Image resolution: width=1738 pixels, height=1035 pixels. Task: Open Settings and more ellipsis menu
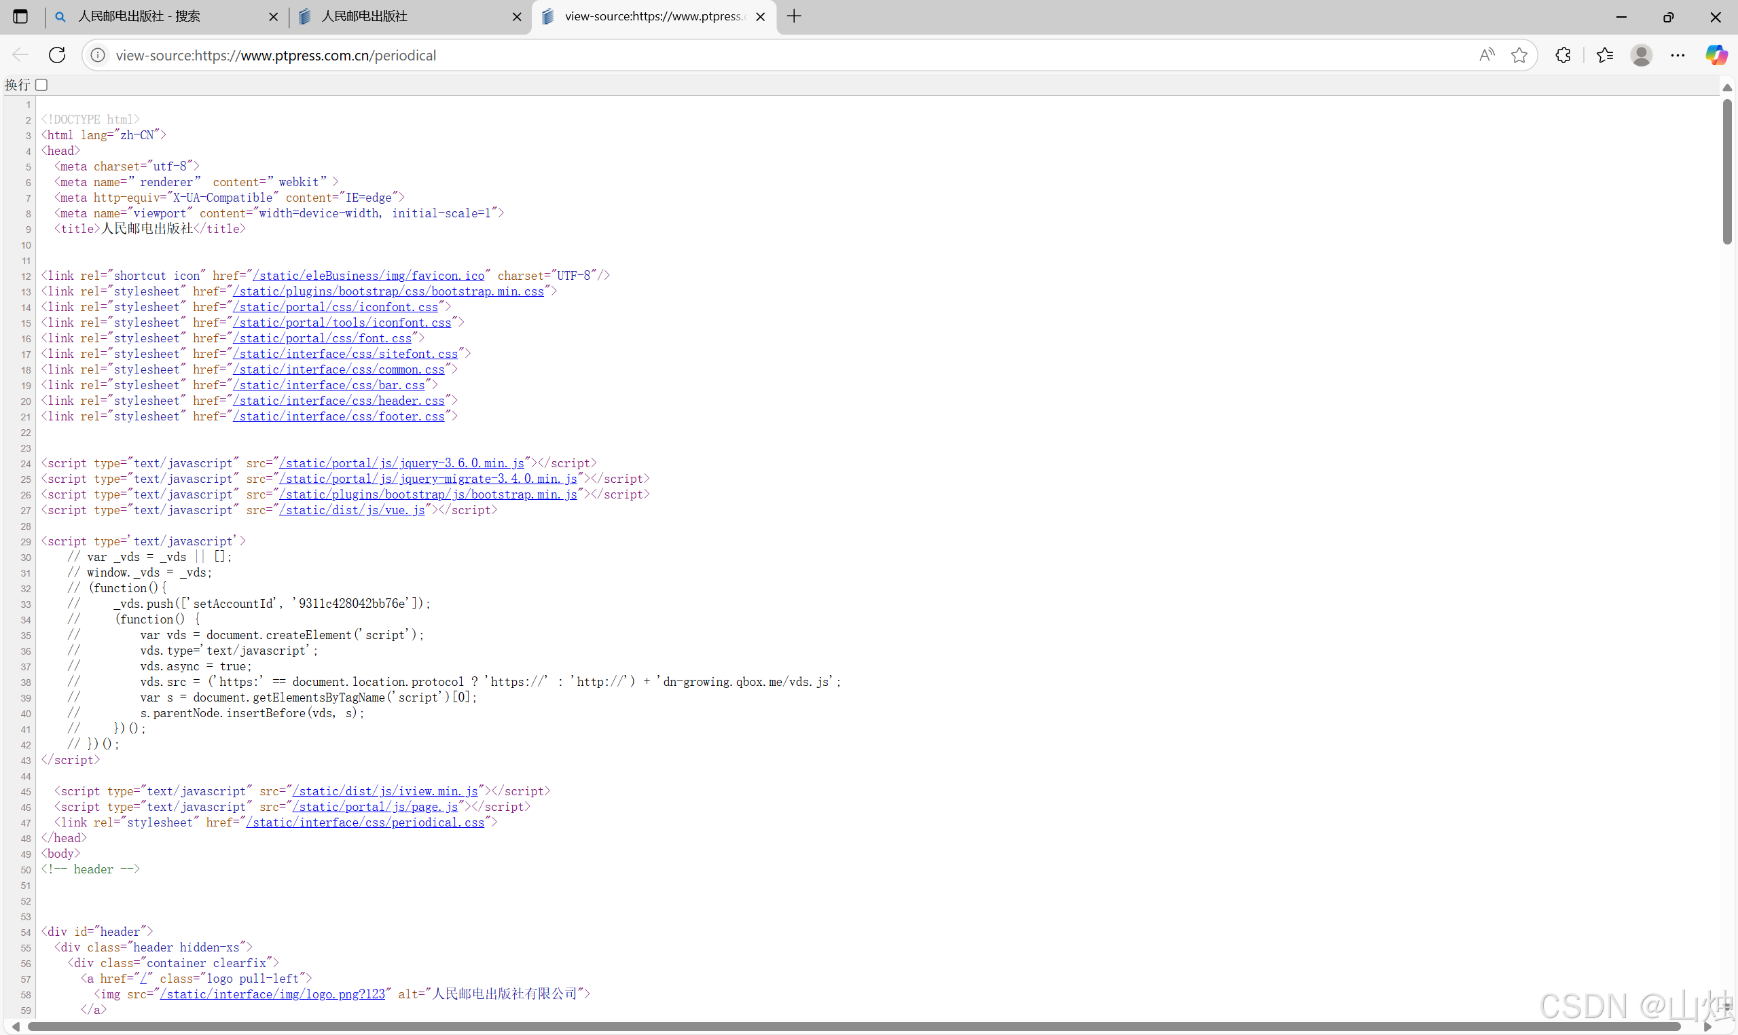[x=1678, y=55]
